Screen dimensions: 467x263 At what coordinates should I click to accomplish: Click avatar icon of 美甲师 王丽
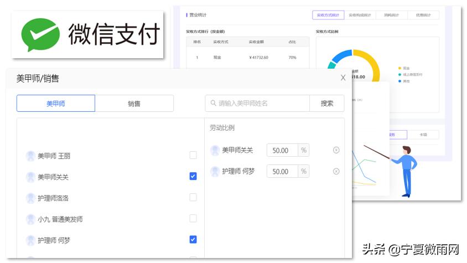pos(30,156)
